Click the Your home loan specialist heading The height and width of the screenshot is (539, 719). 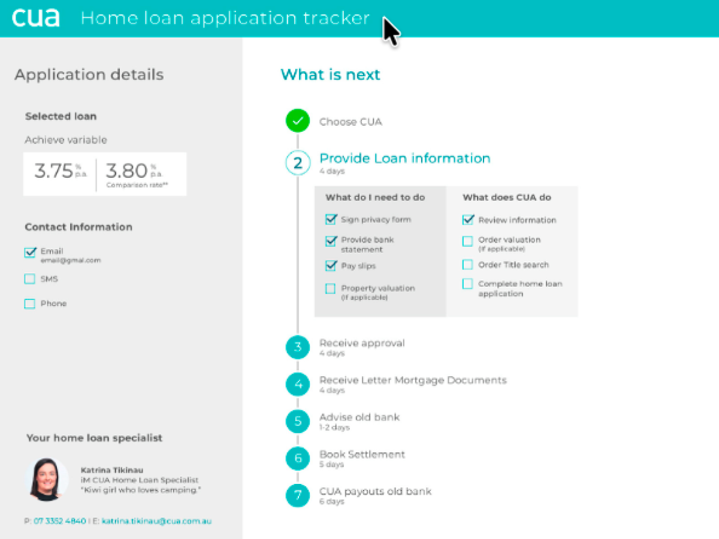click(x=94, y=438)
